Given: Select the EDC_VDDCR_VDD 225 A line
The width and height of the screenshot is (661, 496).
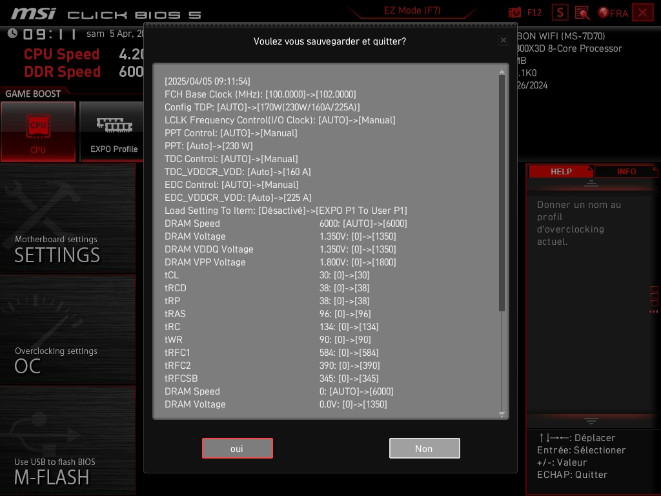Looking at the screenshot, I should pos(238,198).
